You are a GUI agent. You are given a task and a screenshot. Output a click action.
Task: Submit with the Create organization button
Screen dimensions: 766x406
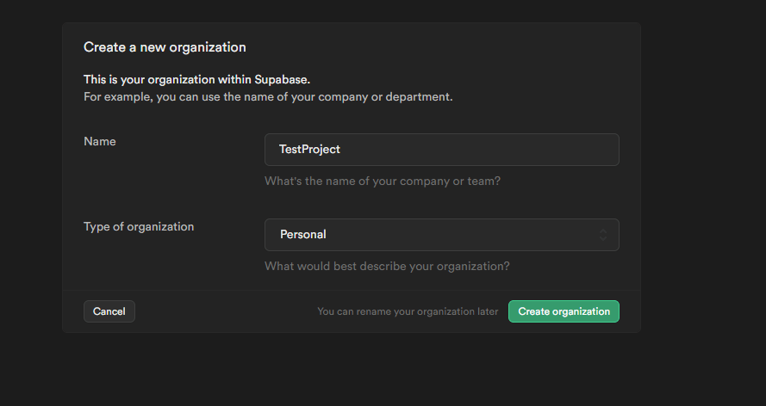tap(564, 311)
